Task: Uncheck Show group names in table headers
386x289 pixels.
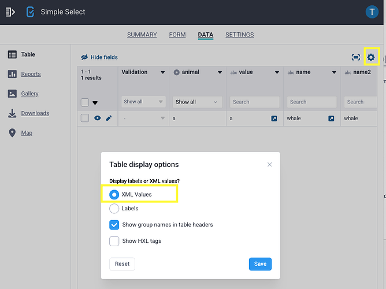Action: pos(114,225)
